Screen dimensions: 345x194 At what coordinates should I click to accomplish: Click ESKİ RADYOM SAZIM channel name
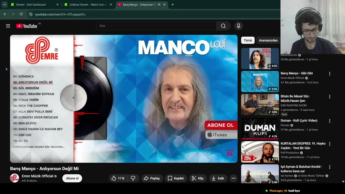click(294, 105)
